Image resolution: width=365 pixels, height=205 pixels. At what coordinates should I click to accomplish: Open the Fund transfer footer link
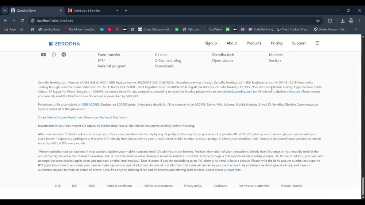[x=109, y=55]
